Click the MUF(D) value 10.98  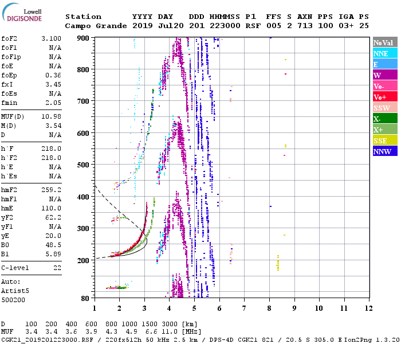(x=51, y=117)
